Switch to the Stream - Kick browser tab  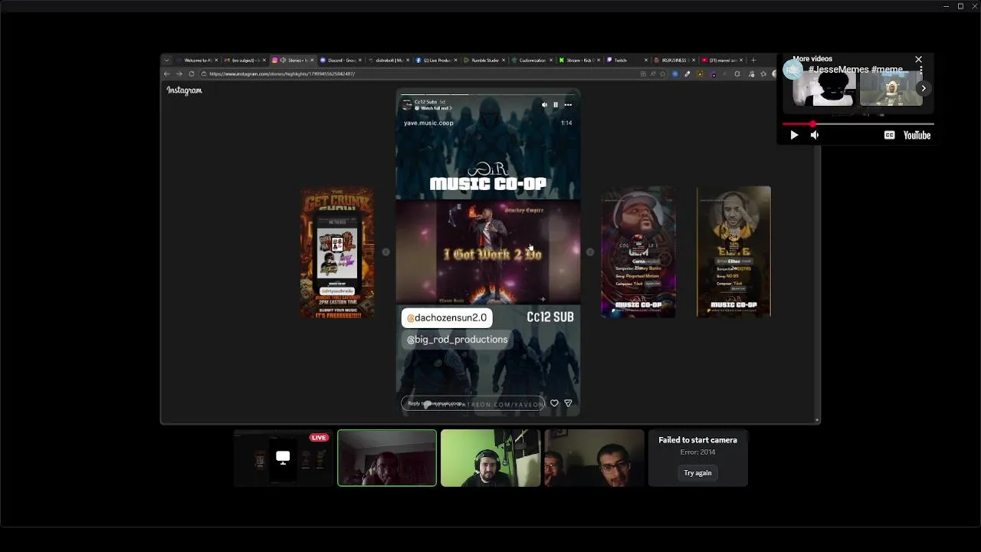[x=579, y=60]
